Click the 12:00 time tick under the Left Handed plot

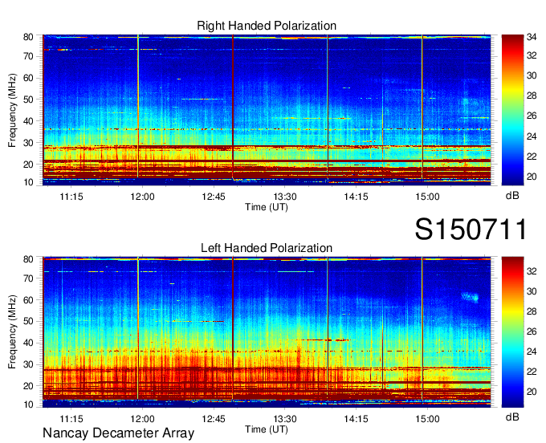tap(142, 419)
